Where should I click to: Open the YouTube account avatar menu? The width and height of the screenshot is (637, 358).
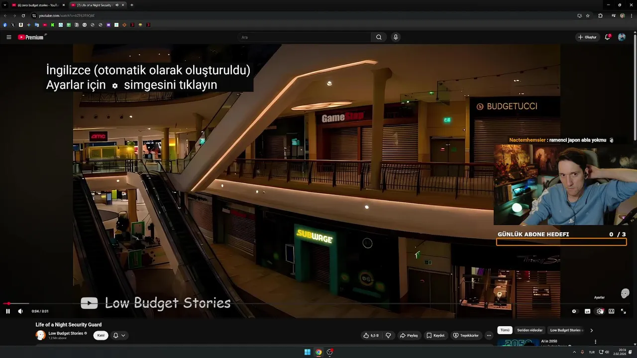(x=622, y=37)
